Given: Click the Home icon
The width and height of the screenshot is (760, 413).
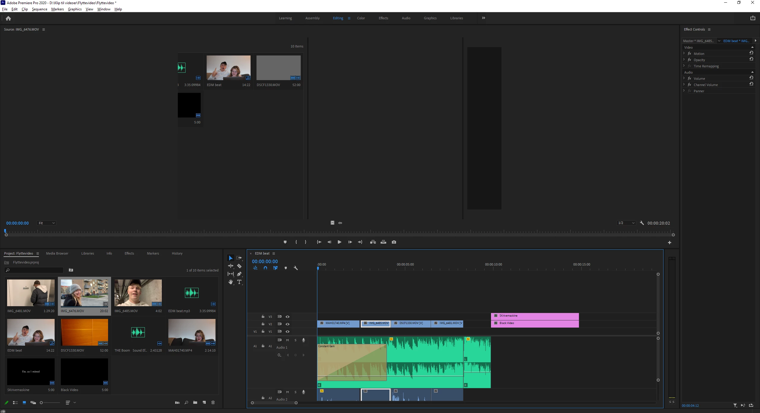Looking at the screenshot, I should (x=8, y=18).
